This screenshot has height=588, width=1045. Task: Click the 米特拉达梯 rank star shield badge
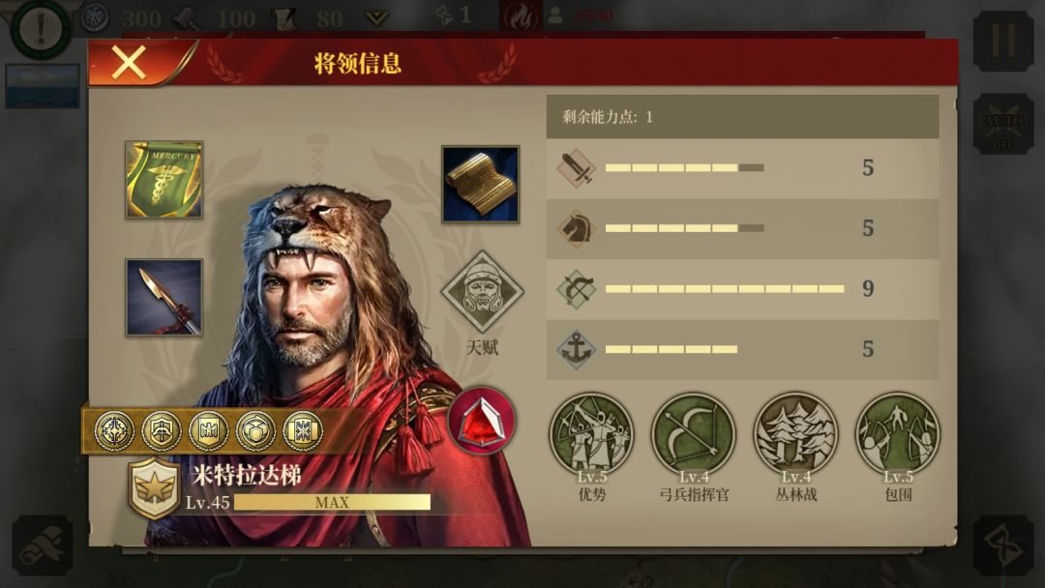tap(154, 488)
